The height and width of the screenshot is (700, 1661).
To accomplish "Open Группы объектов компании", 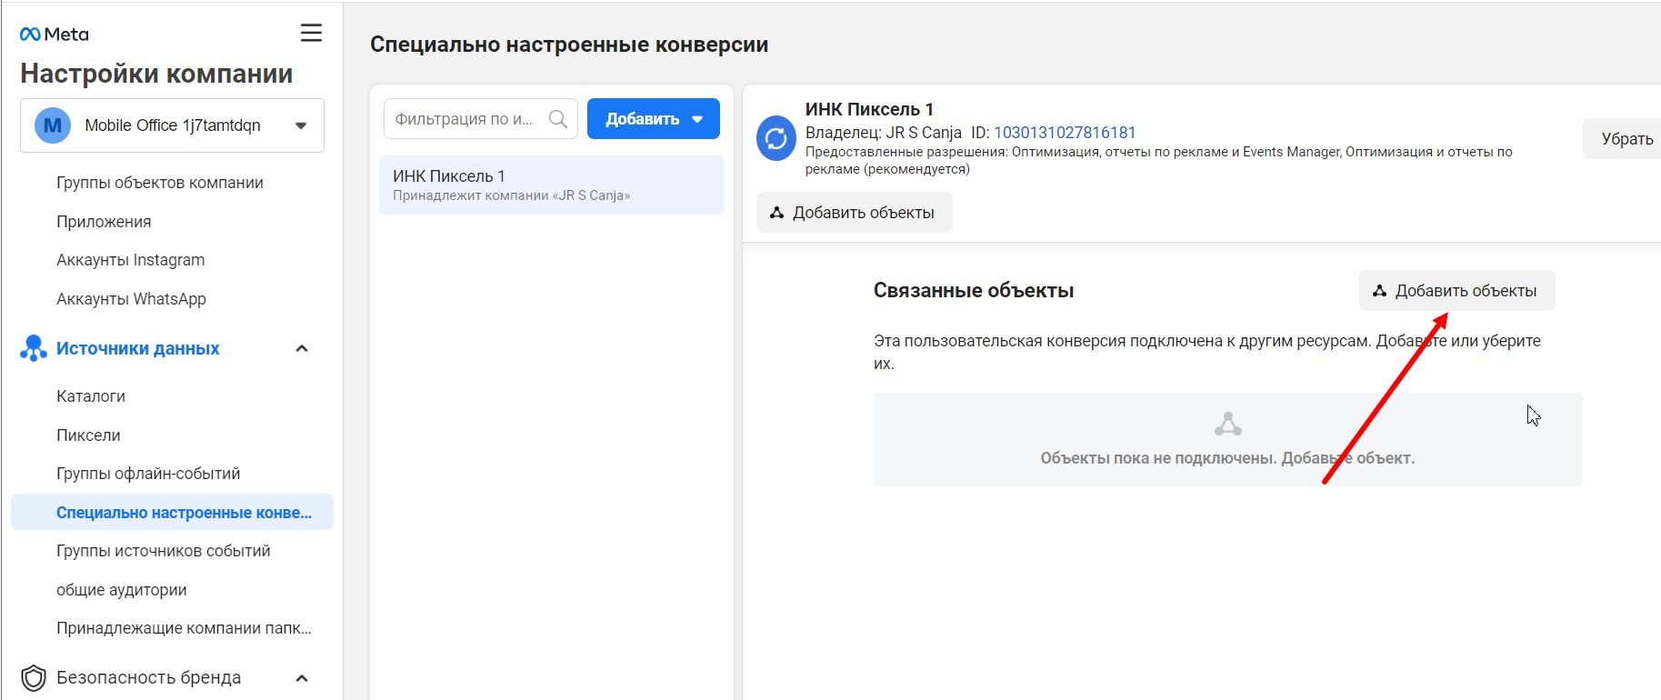I will click(160, 183).
